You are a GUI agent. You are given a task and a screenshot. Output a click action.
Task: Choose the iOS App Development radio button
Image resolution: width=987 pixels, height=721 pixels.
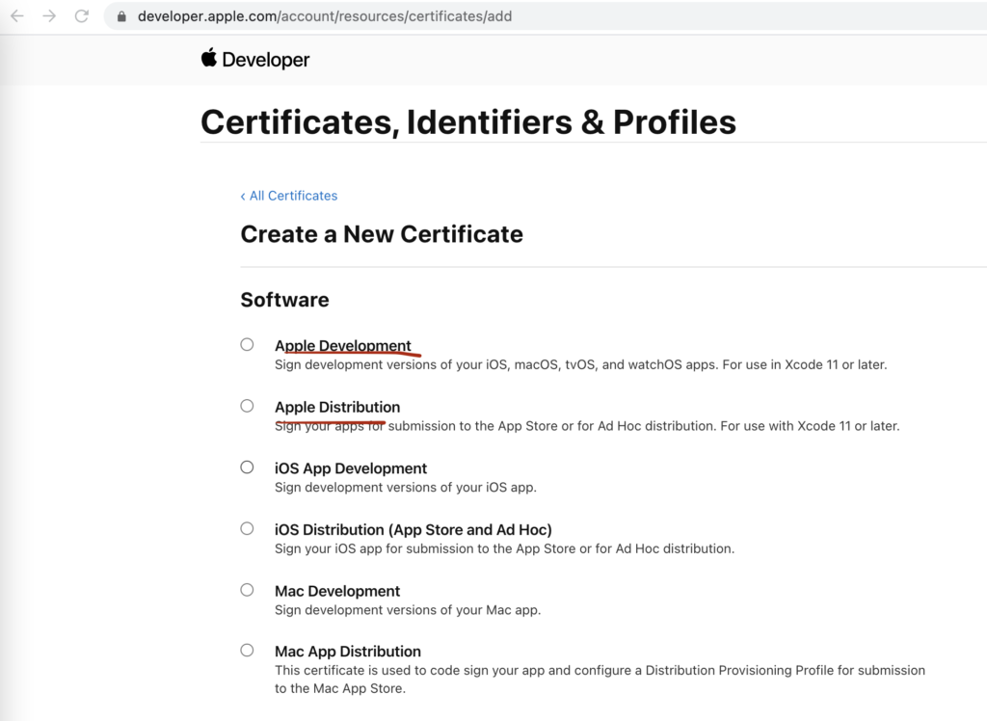click(x=247, y=467)
